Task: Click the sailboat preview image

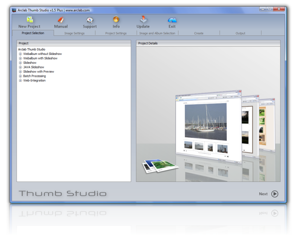Action: click(206, 122)
